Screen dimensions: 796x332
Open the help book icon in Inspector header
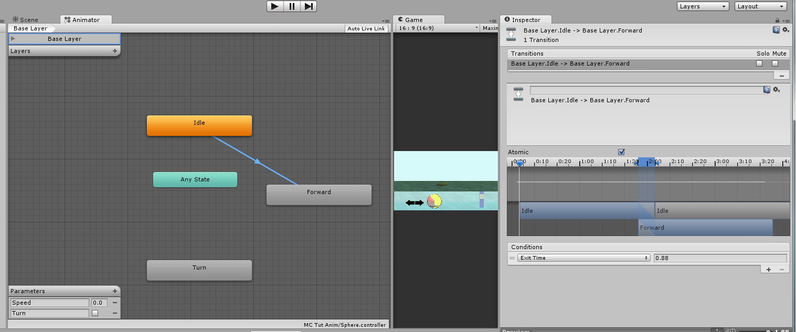776,30
